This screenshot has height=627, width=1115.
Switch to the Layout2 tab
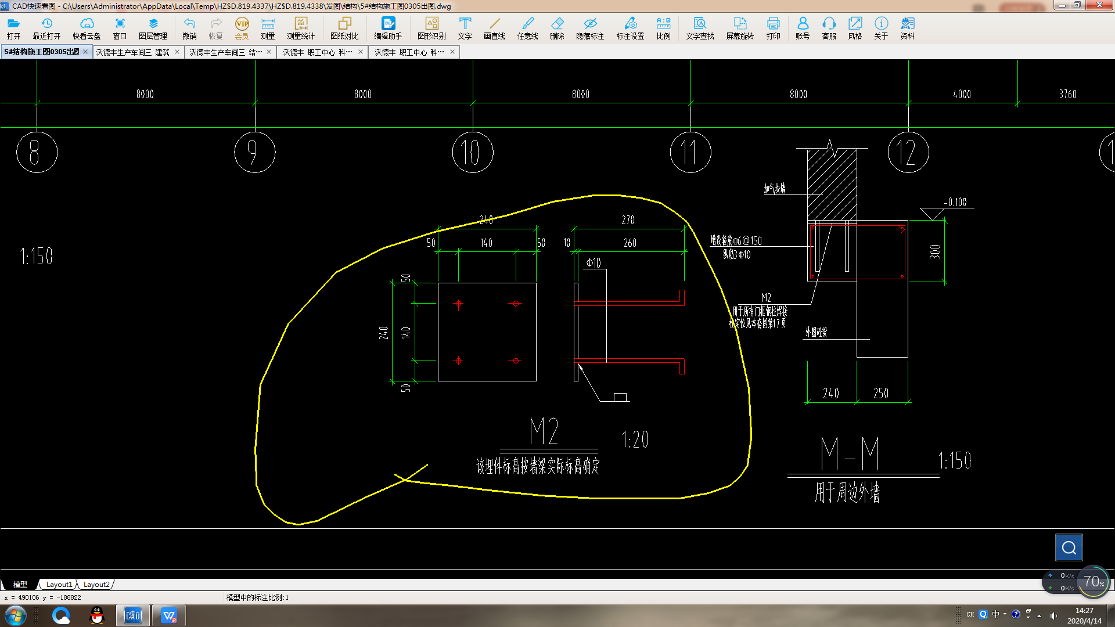[96, 585]
